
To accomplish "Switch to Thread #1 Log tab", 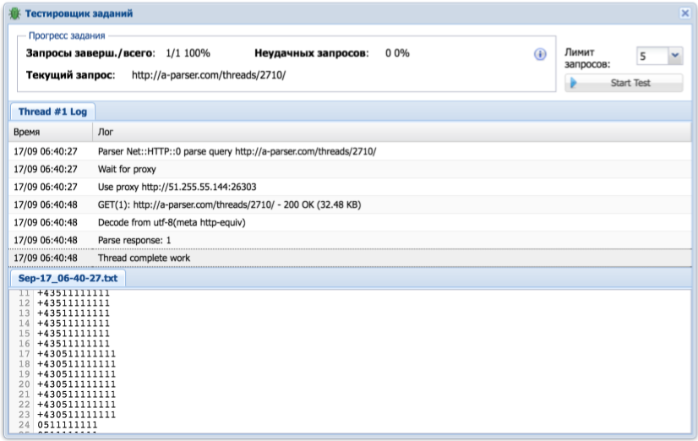I will (52, 112).
